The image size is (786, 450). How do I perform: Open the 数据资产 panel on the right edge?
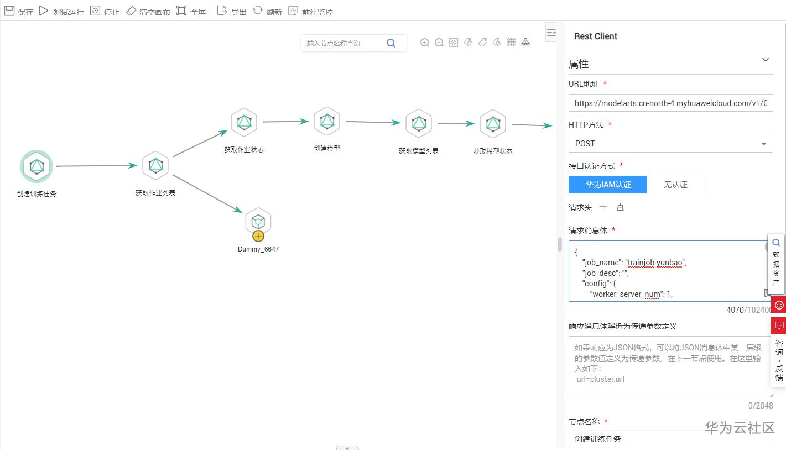776,263
